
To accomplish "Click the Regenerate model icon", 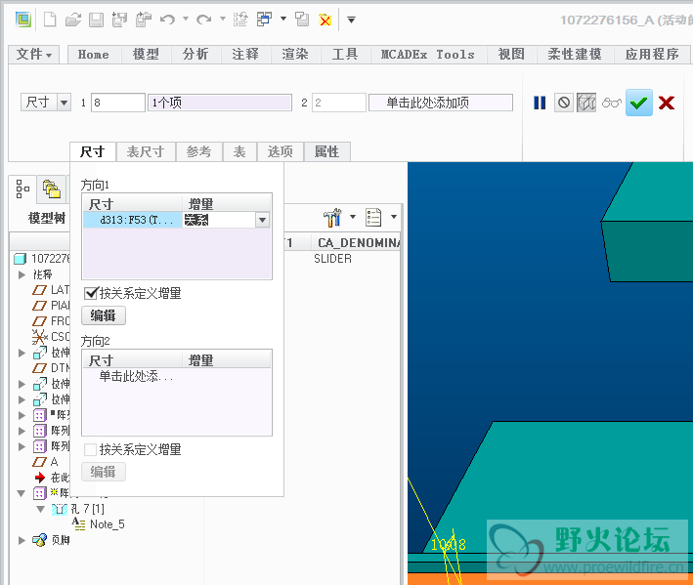I will 240,20.
